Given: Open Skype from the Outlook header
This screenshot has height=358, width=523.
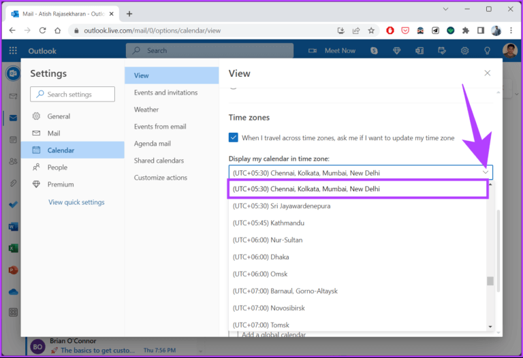Looking at the screenshot, I should coord(374,50).
